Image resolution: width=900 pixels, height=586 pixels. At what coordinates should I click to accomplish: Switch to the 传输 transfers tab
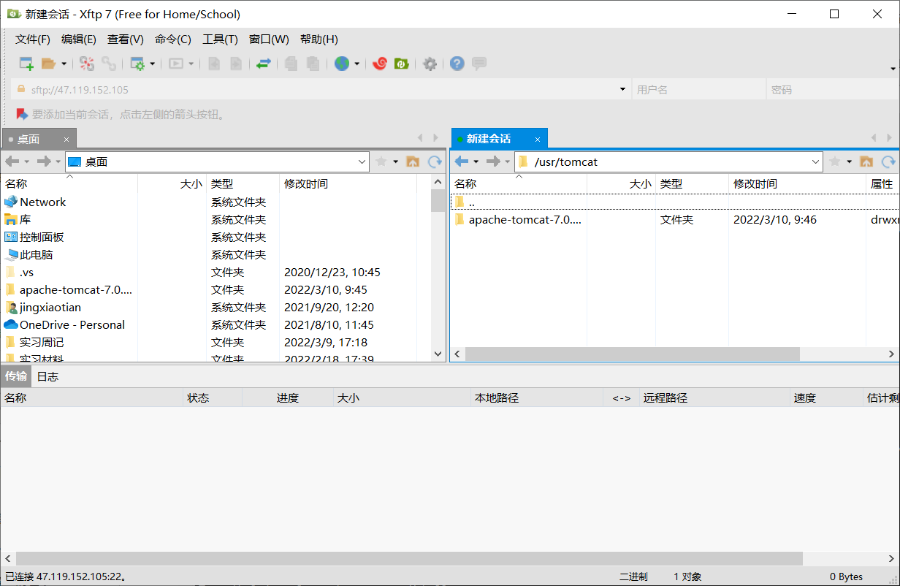click(16, 376)
